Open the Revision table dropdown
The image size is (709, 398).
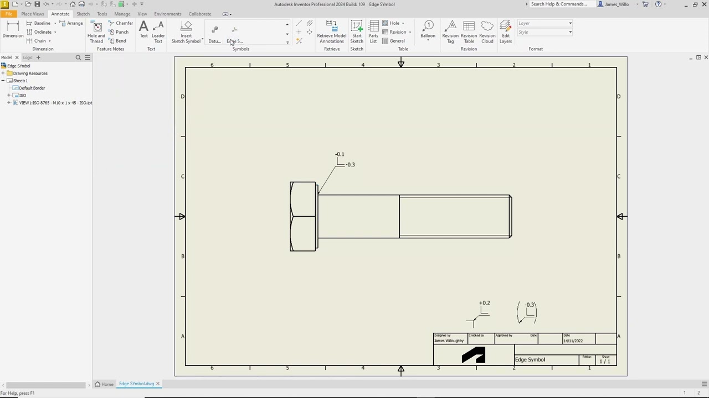point(410,32)
